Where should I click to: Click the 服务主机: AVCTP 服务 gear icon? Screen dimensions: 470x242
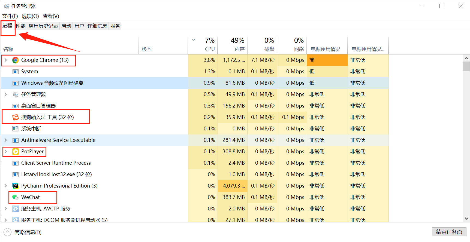tap(16, 209)
